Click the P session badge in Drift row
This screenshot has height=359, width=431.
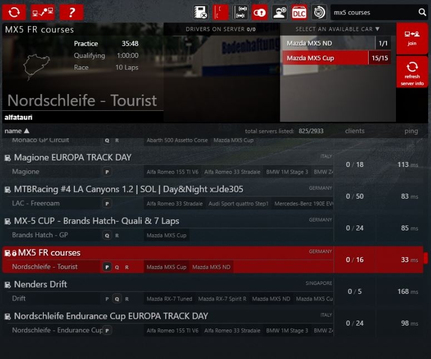click(107, 299)
